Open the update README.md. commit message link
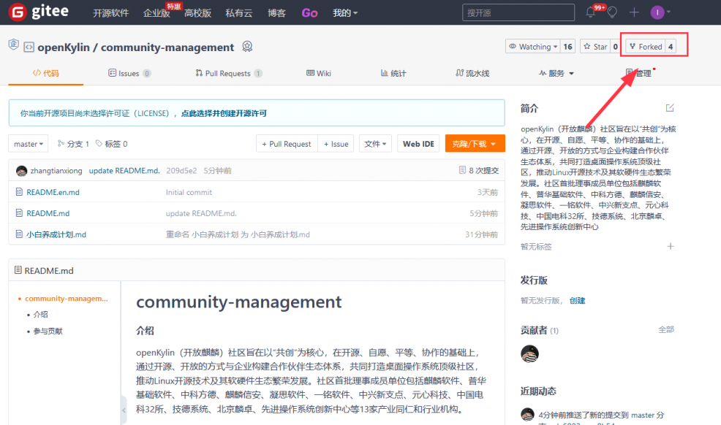 click(124, 170)
